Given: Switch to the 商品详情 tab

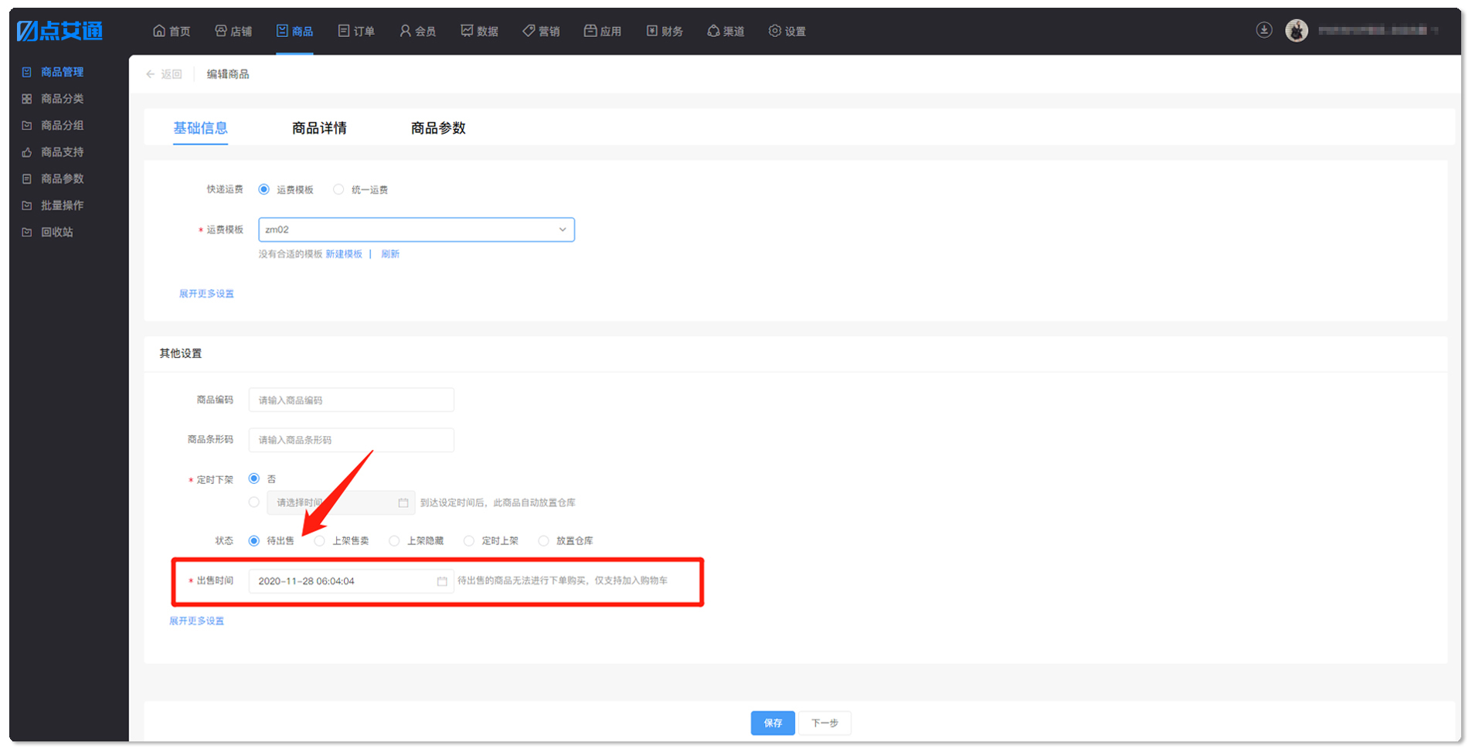Looking at the screenshot, I should coord(319,128).
